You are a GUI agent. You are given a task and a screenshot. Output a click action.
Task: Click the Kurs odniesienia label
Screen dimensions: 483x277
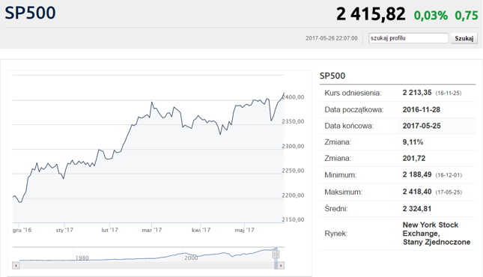(x=353, y=93)
